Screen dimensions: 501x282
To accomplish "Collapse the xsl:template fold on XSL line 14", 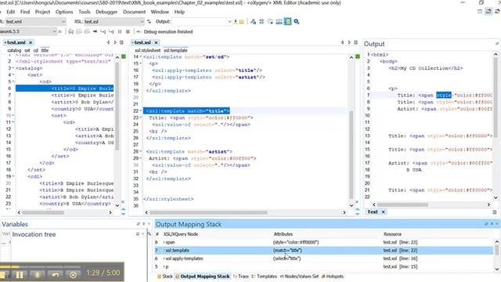I will tap(141, 56).
